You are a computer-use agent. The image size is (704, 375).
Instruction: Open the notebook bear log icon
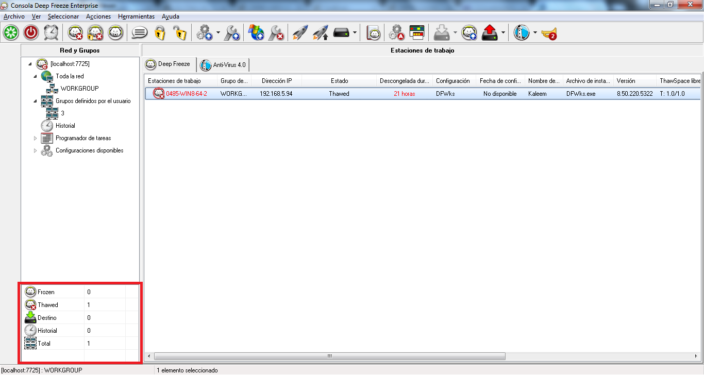point(373,33)
